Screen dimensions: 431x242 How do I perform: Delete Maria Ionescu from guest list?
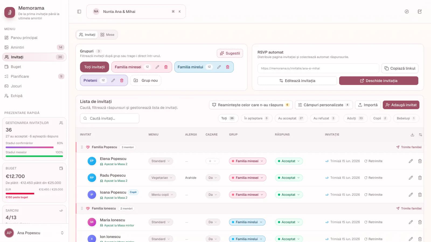pyautogui.click(x=420, y=222)
